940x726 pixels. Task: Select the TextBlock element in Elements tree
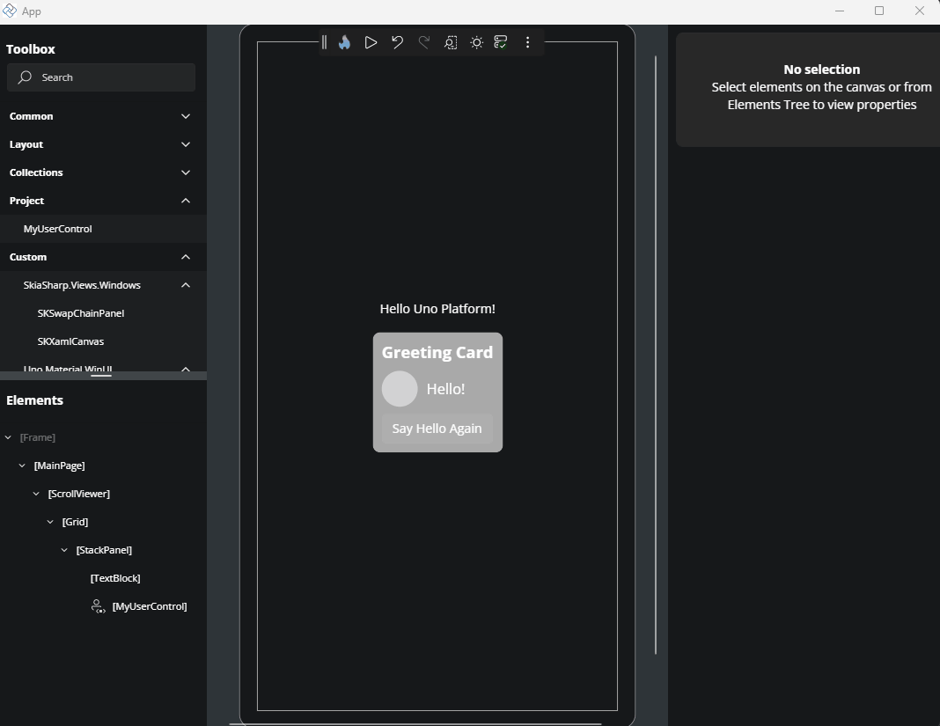115,578
